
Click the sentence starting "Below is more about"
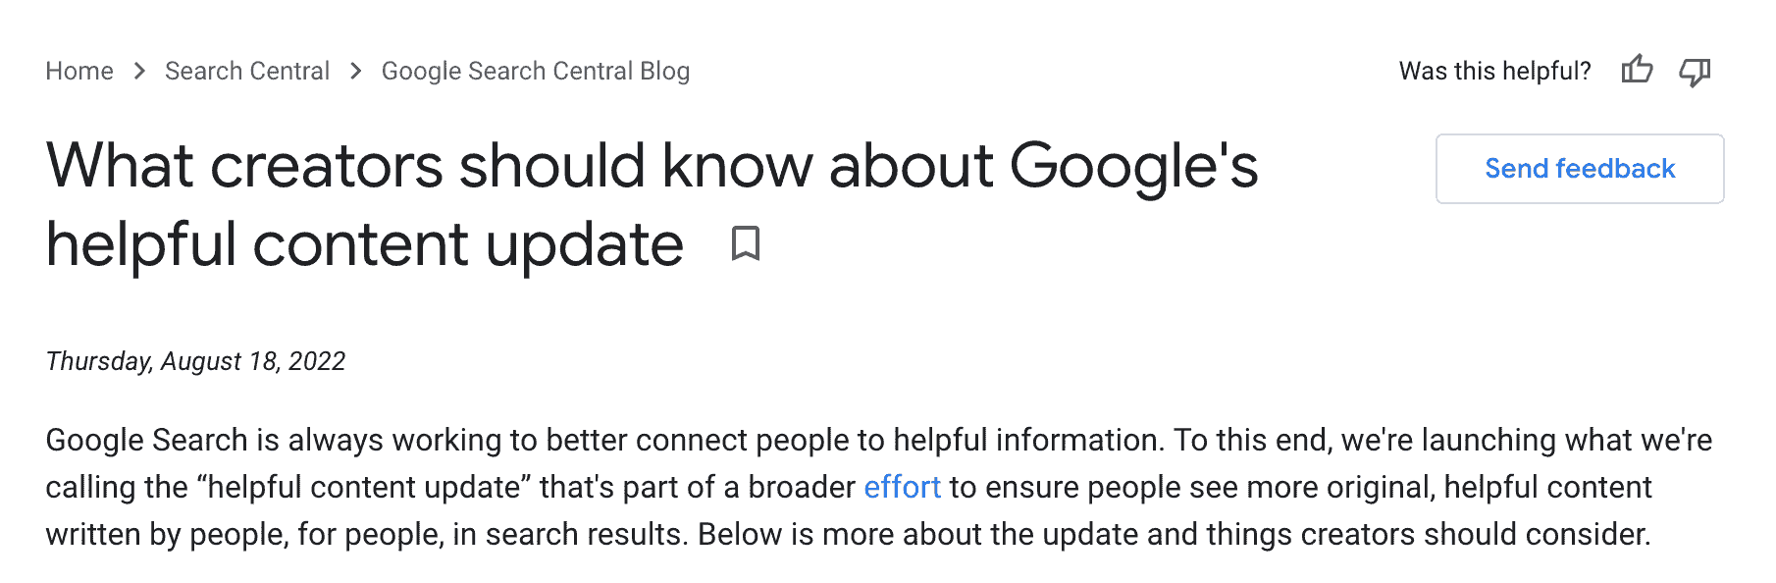click(x=1175, y=534)
